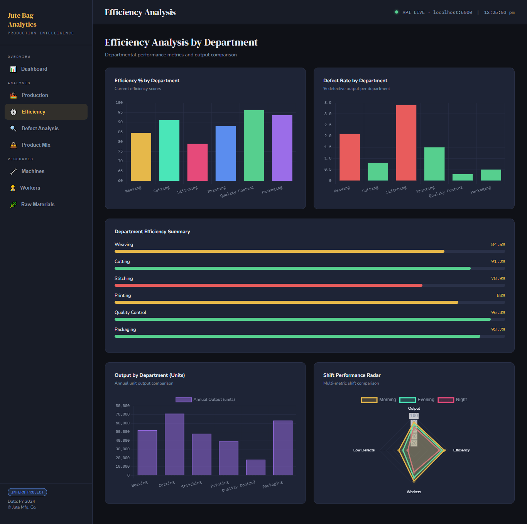Toggle the Night series in radar legend
This screenshot has width=527, height=524.
click(x=452, y=400)
